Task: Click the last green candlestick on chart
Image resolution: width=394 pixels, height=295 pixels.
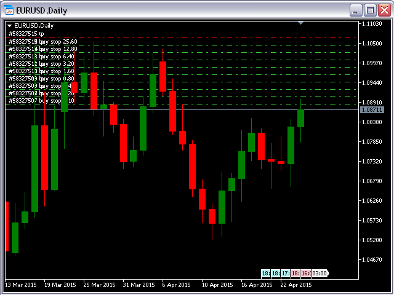Action: click(301, 118)
